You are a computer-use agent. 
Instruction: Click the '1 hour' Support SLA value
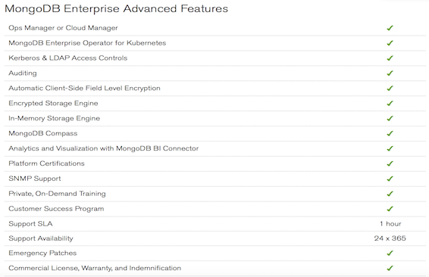pyautogui.click(x=390, y=224)
